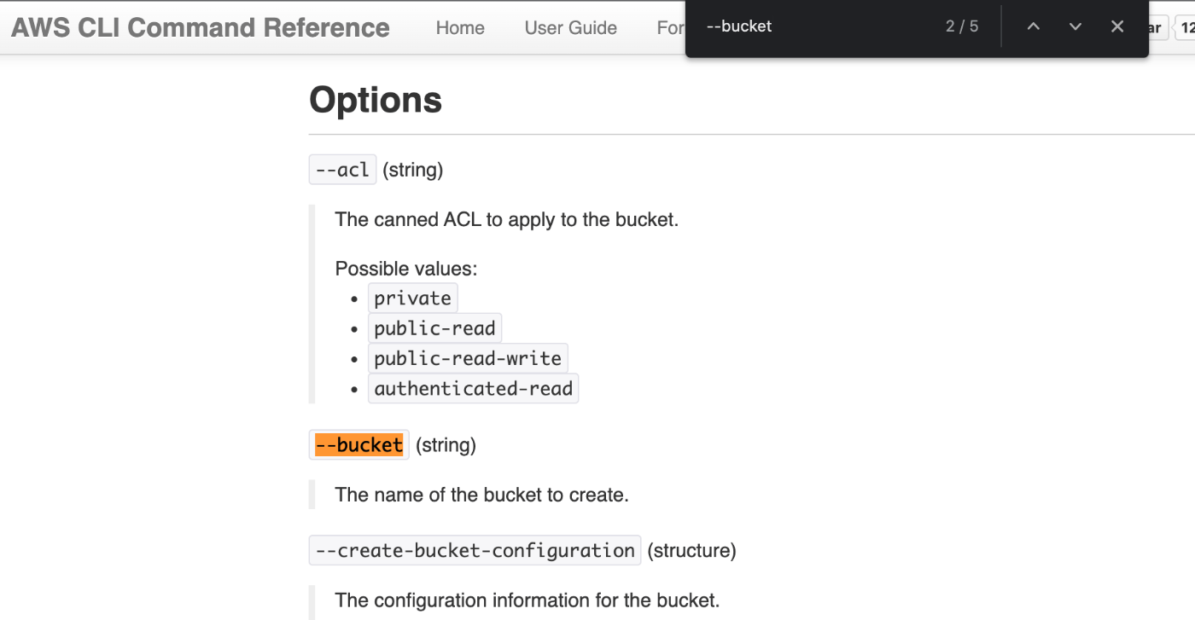
Task: Open the Home navigation item
Action: [x=460, y=27]
